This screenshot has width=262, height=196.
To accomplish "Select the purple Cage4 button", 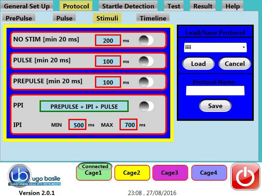I will click(x=209, y=173).
